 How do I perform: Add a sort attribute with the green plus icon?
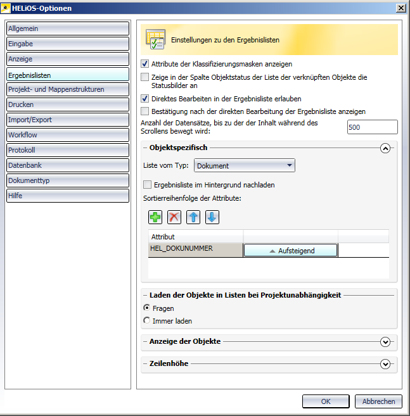click(x=155, y=217)
